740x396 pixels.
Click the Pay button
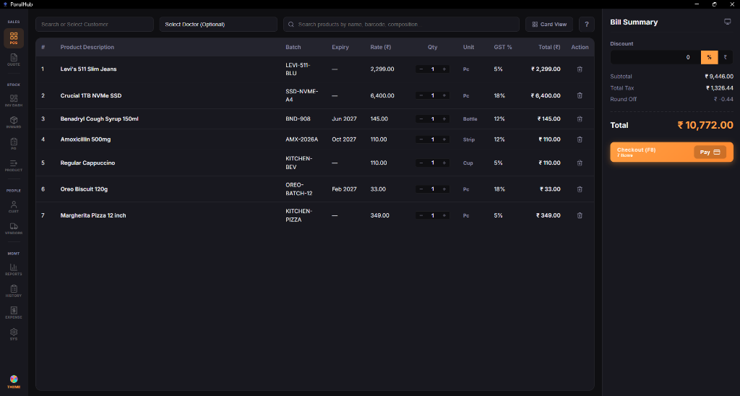710,152
